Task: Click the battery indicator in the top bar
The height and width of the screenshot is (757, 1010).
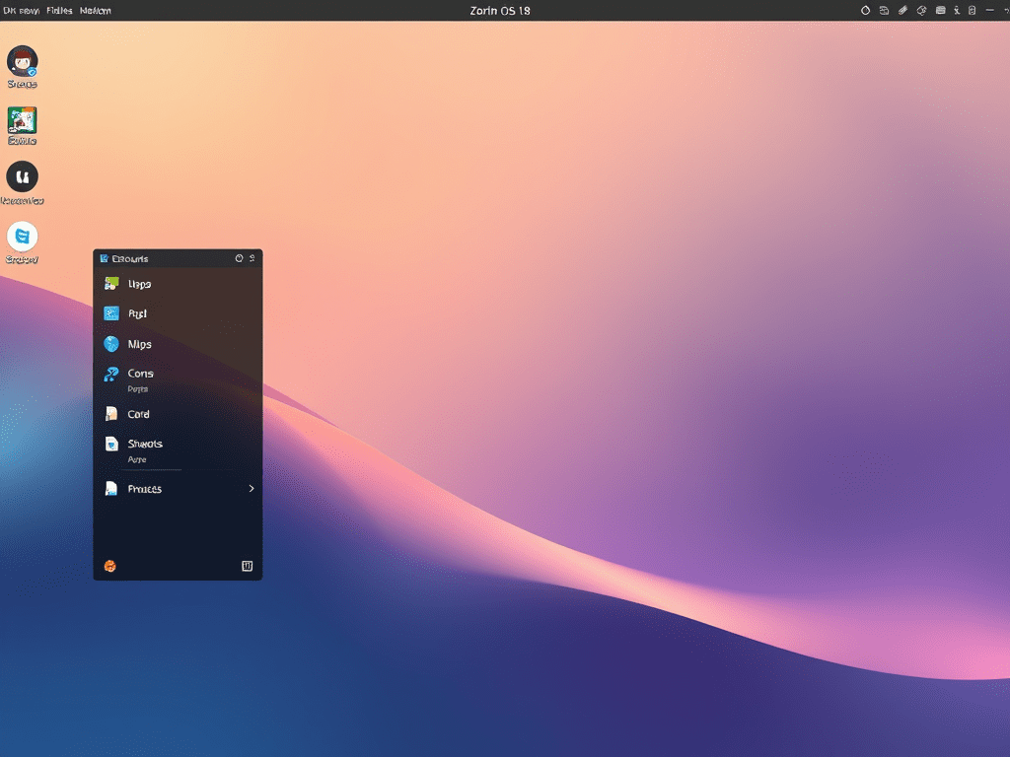Action: pyautogui.click(x=972, y=10)
